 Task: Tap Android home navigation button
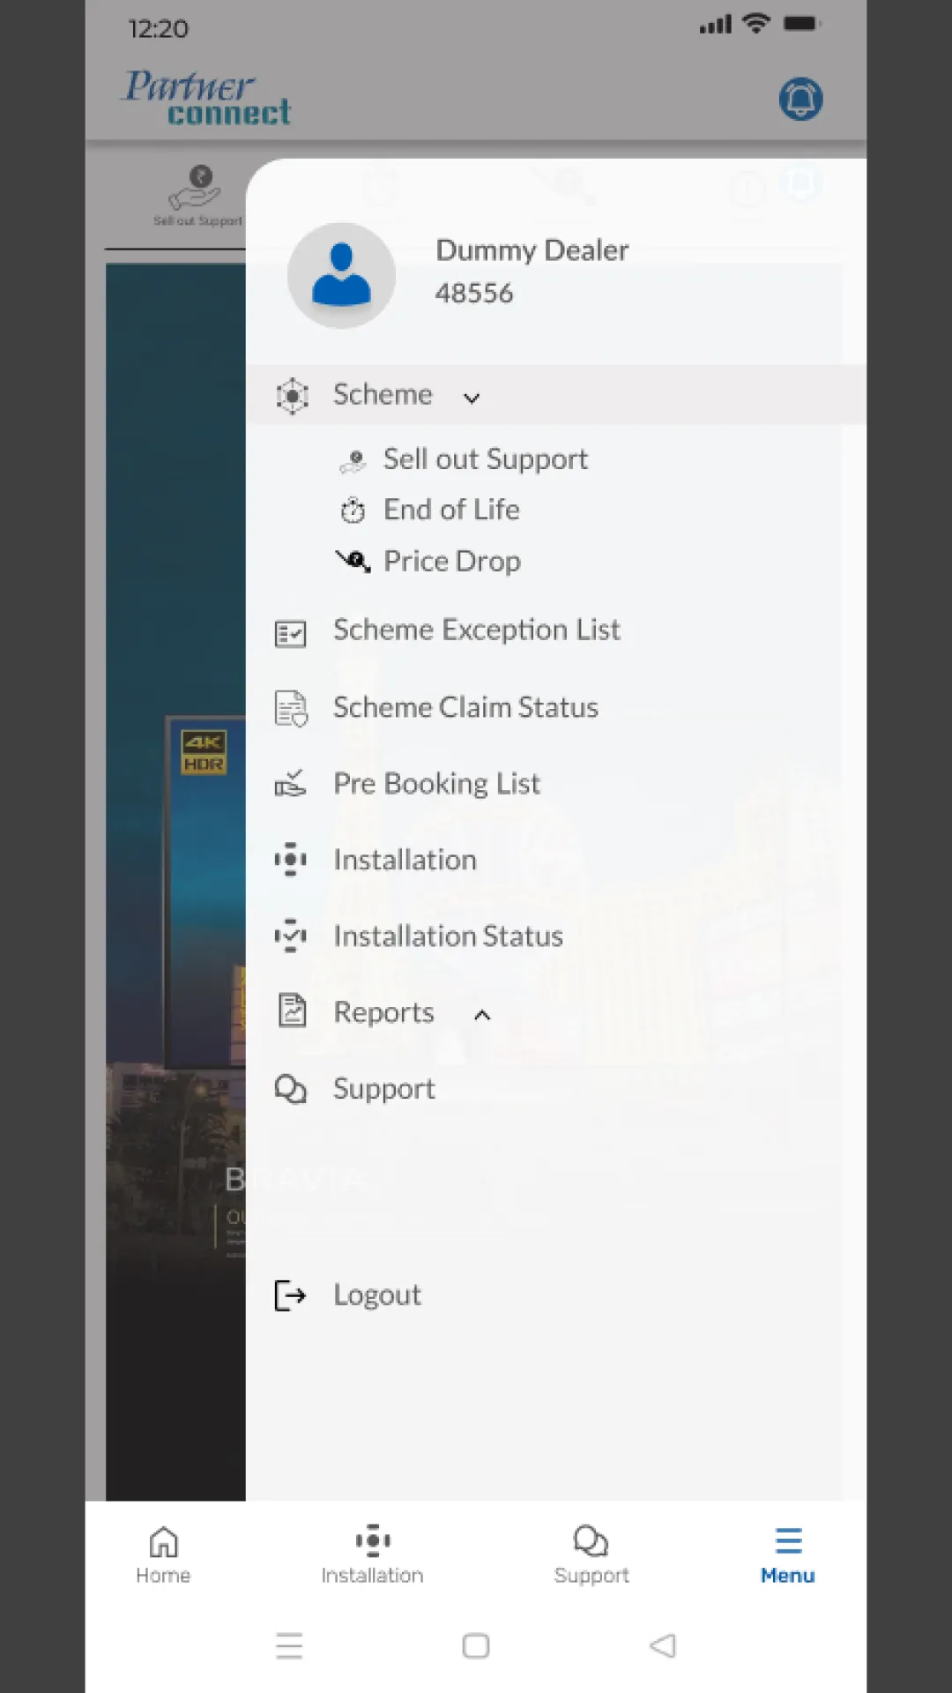(476, 1645)
